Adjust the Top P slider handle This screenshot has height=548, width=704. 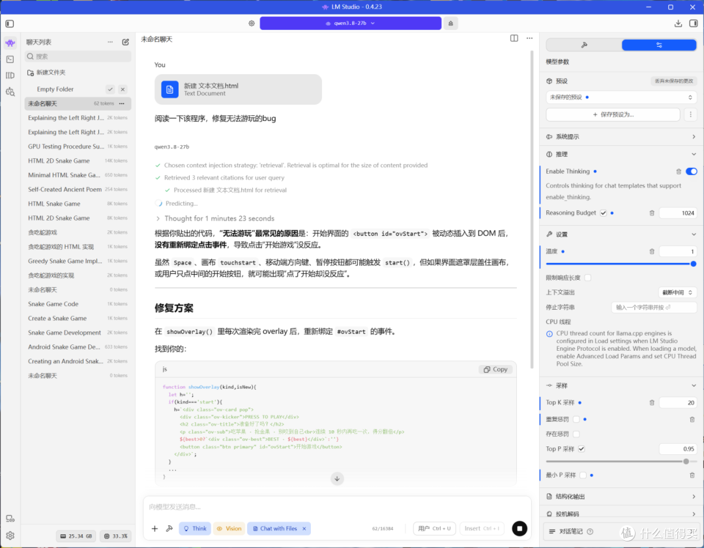click(686, 461)
